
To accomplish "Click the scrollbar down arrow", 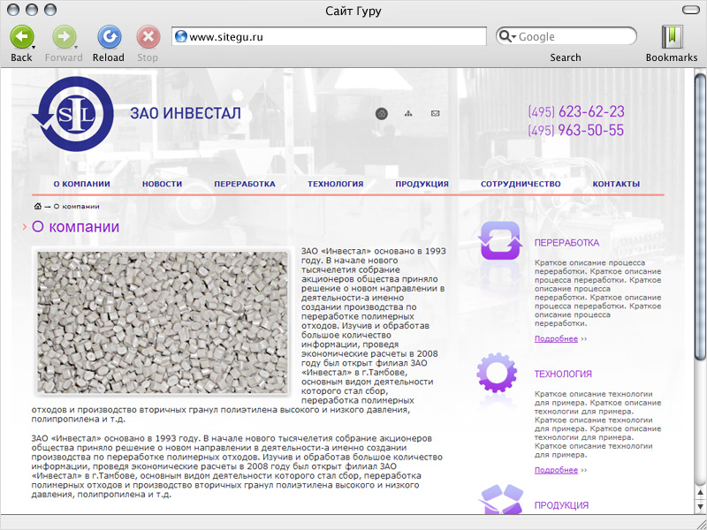I will click(x=700, y=506).
